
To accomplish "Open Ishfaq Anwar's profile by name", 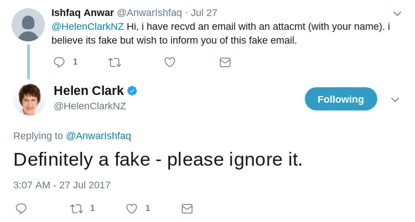I will (82, 12).
